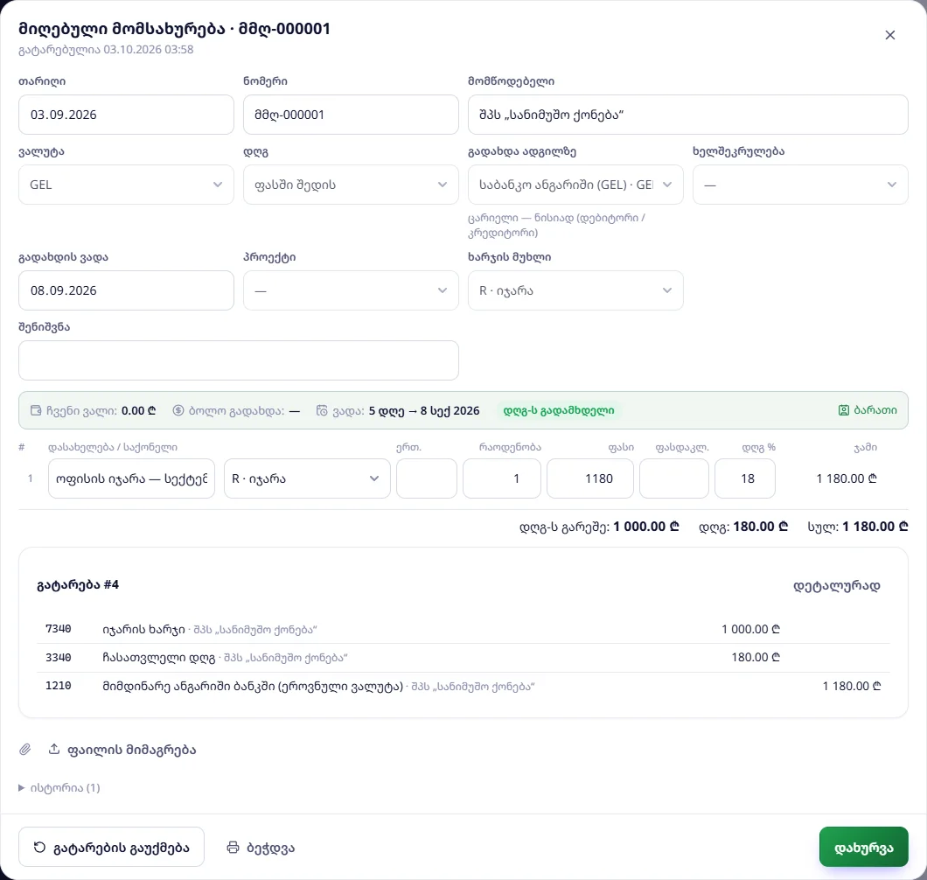Close the dialog with the X button
The height and width of the screenshot is (880, 927).
[x=889, y=36]
